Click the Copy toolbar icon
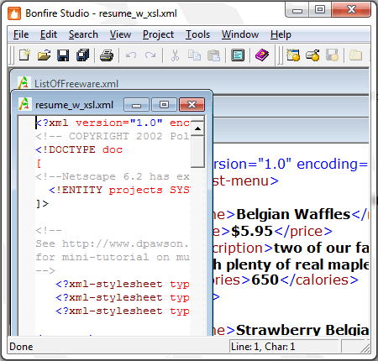This screenshot has width=378, height=361. (194, 55)
